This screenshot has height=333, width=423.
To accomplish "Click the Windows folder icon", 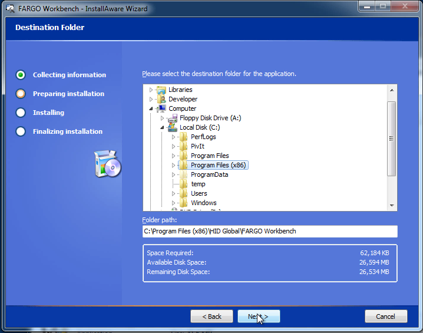I will [184, 203].
